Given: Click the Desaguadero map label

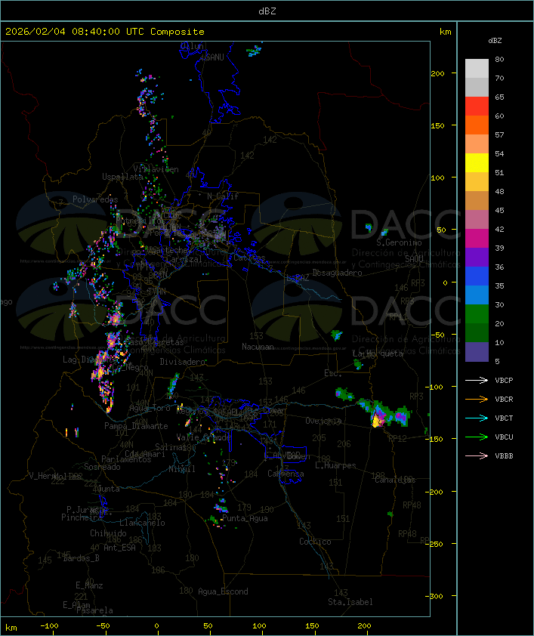Looking at the screenshot, I should 337,273.
